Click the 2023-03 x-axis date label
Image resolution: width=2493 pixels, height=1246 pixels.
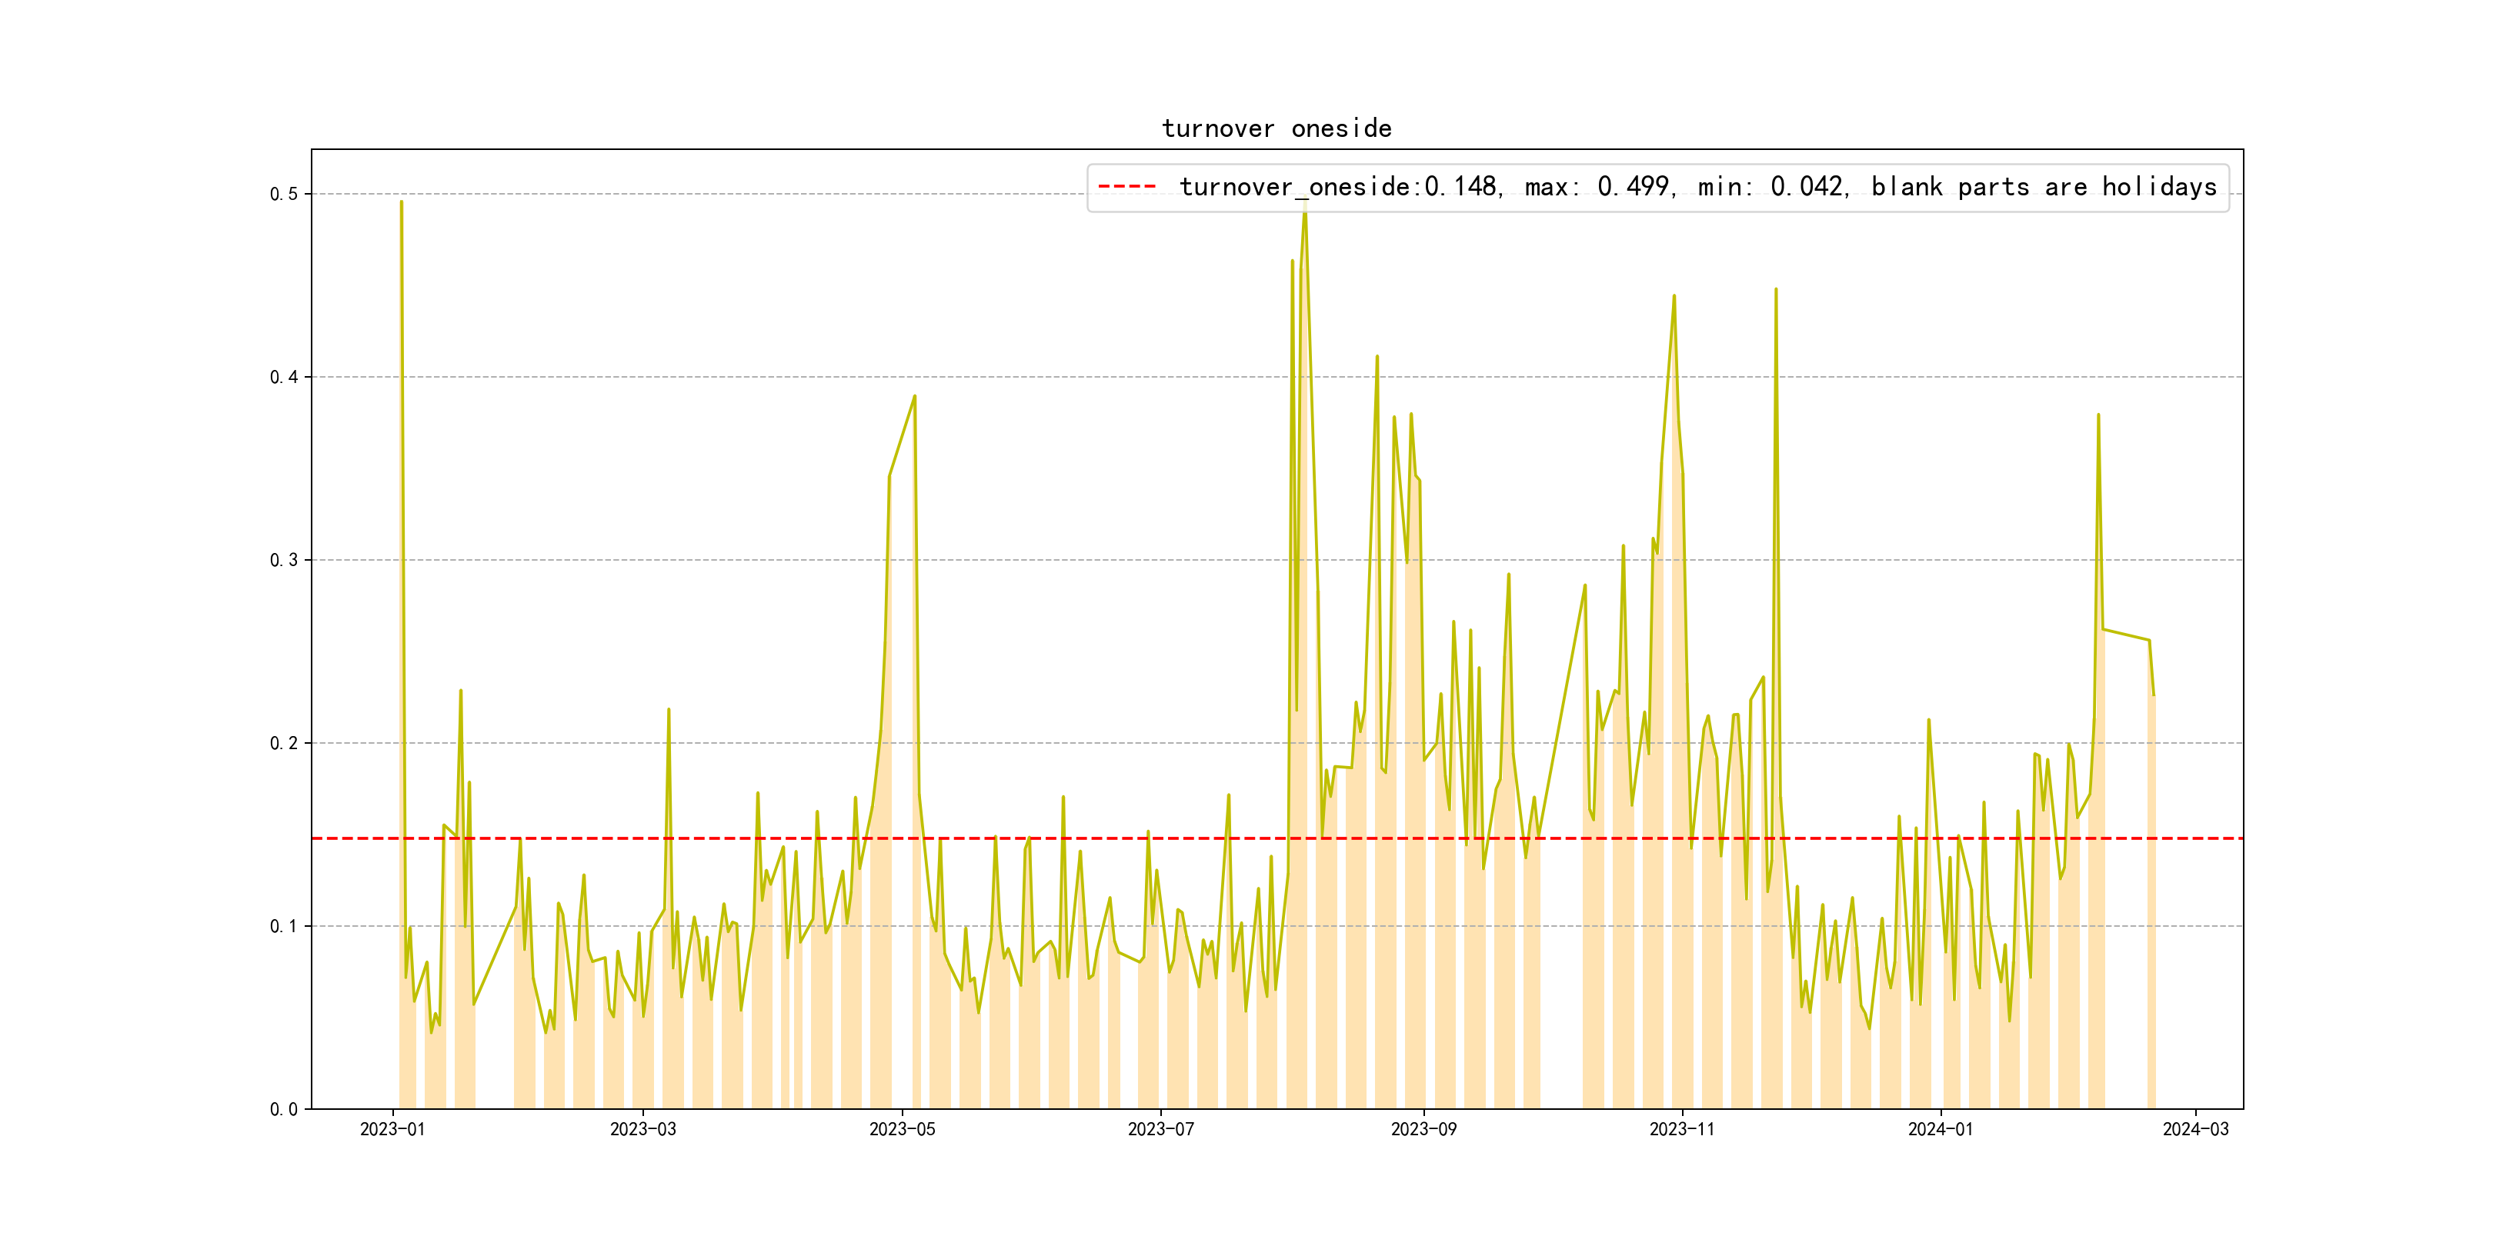(642, 1129)
